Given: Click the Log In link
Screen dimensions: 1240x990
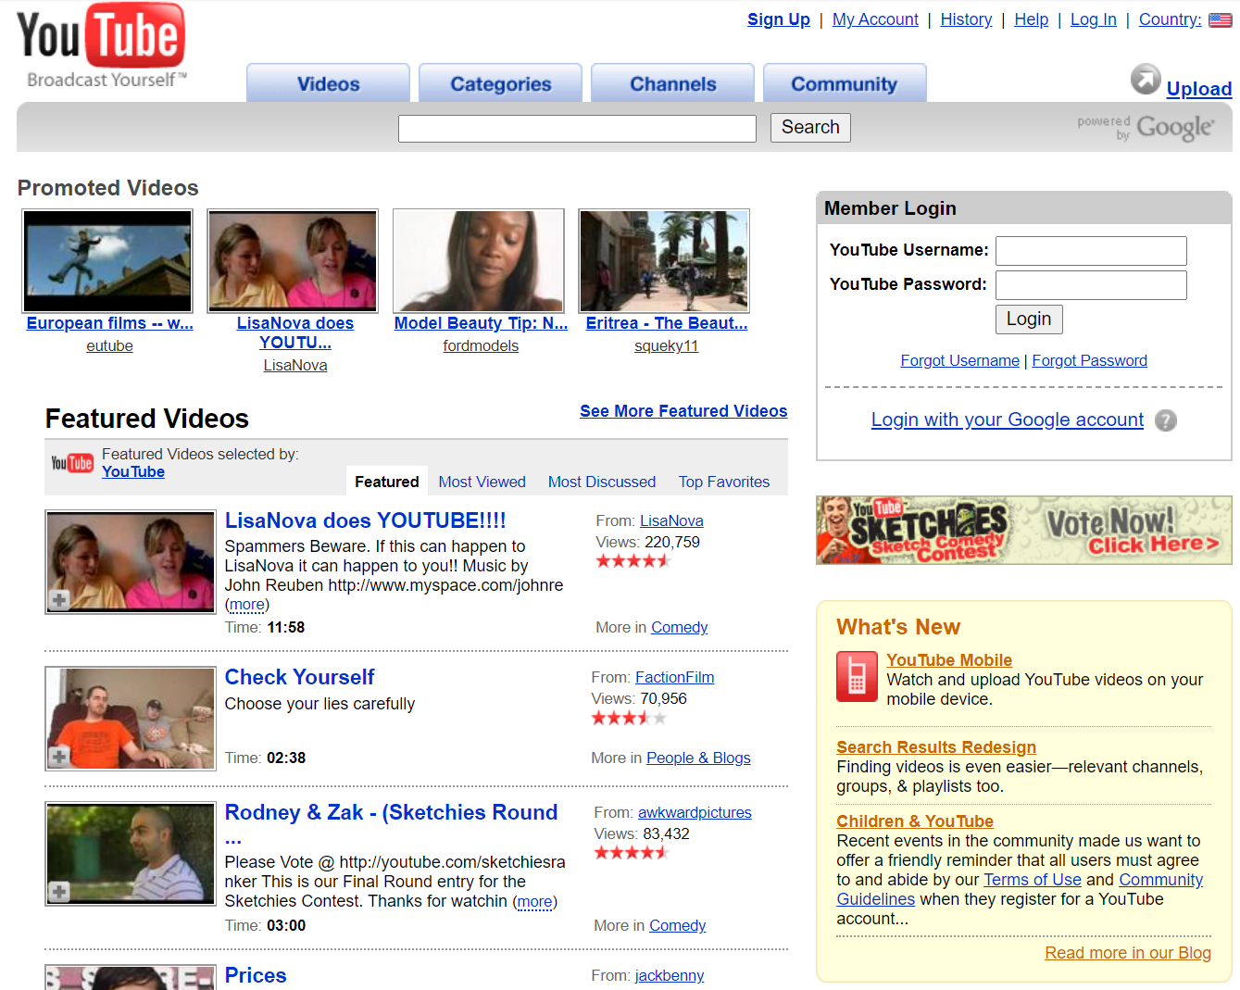Looking at the screenshot, I should (x=1094, y=19).
